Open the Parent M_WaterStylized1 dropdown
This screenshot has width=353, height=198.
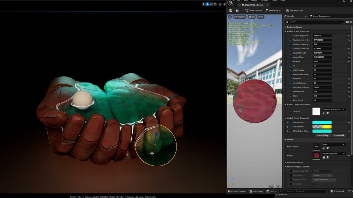pos(334,154)
